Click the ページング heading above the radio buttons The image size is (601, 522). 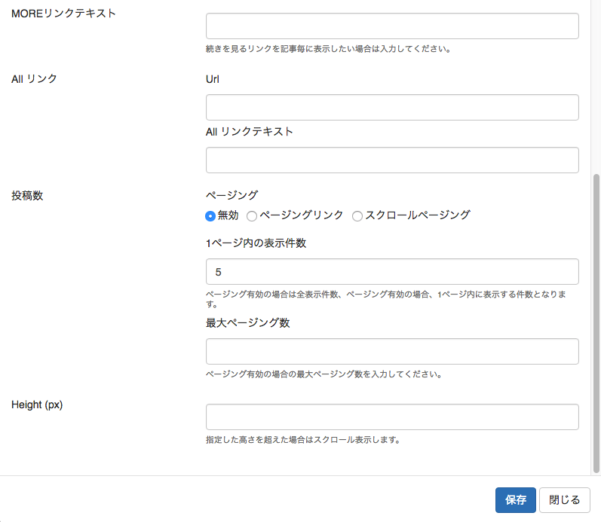click(x=232, y=195)
